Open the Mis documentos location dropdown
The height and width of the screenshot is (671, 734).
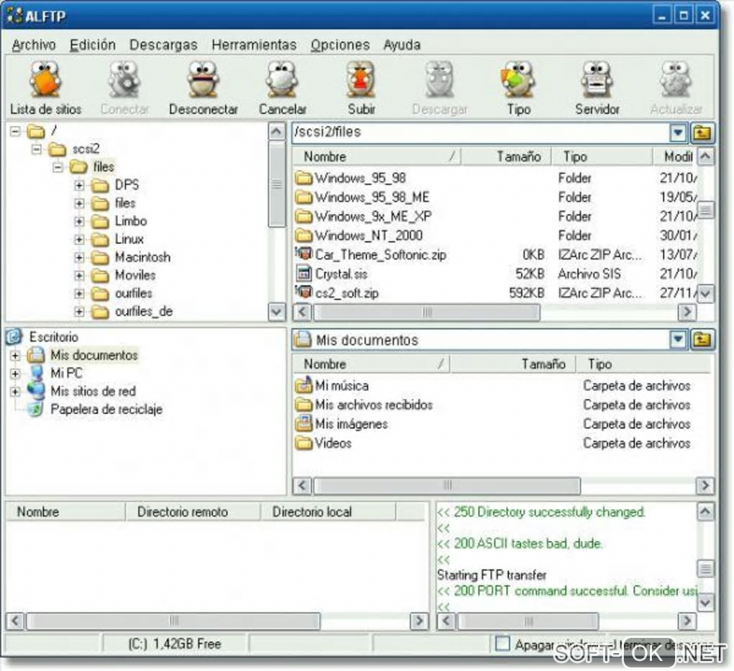click(678, 340)
